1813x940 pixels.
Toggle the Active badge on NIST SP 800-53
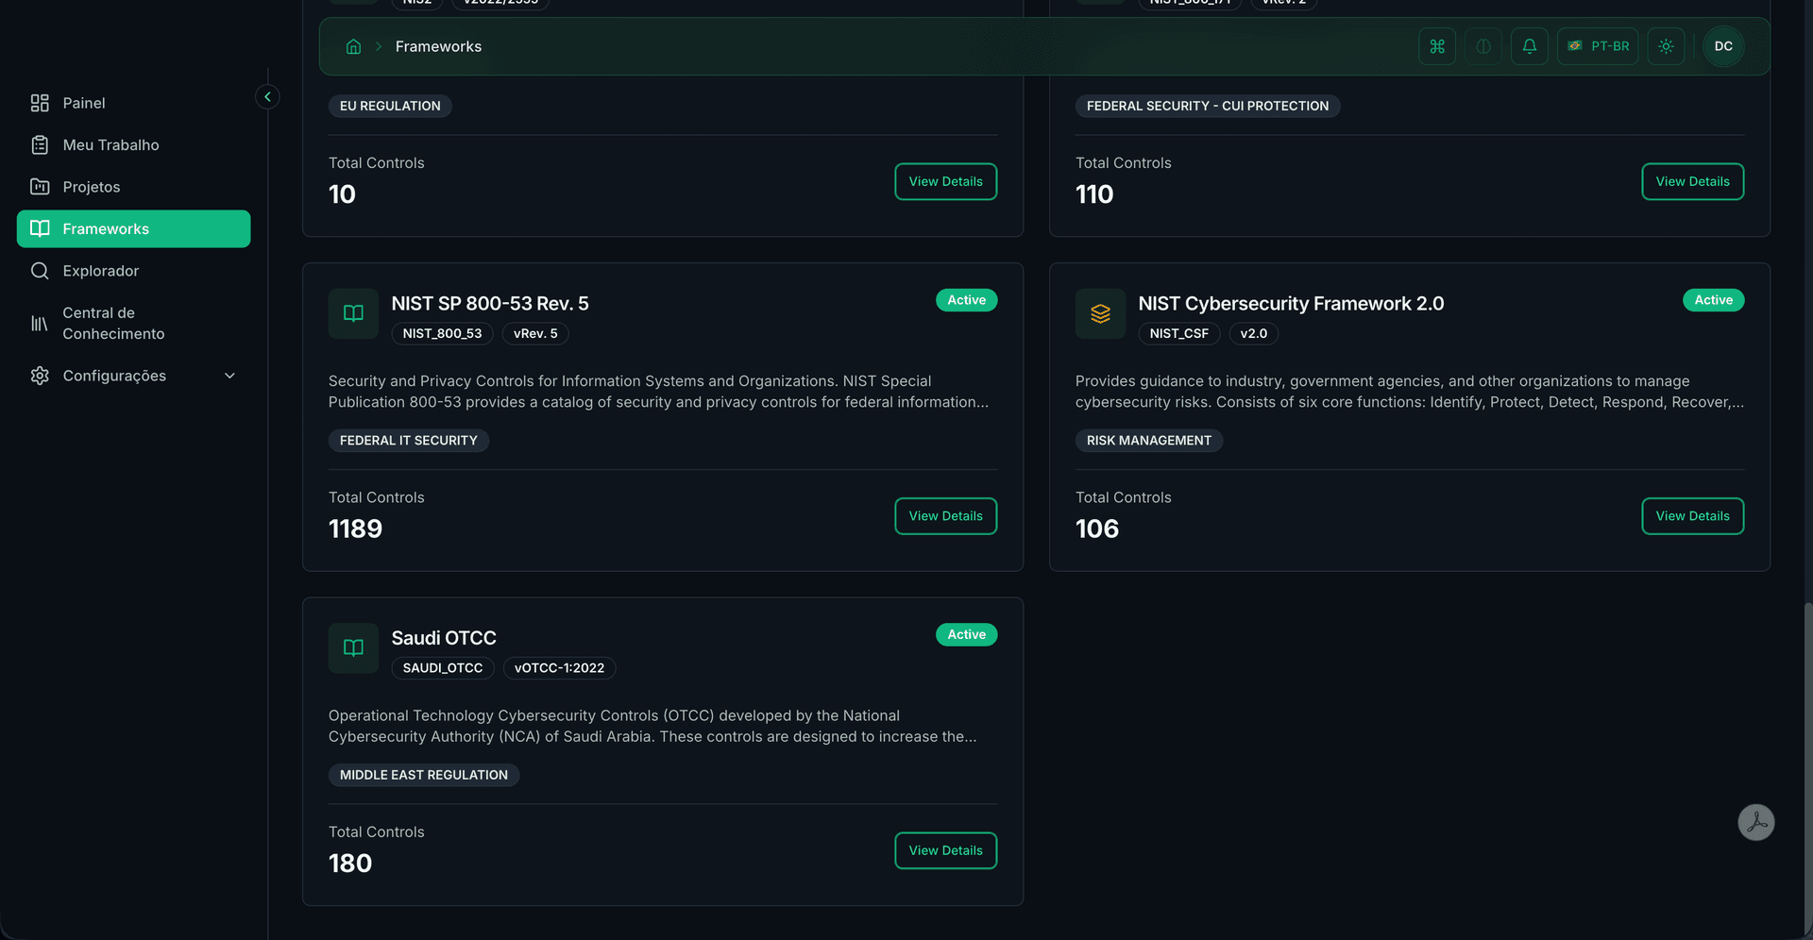pyautogui.click(x=966, y=299)
